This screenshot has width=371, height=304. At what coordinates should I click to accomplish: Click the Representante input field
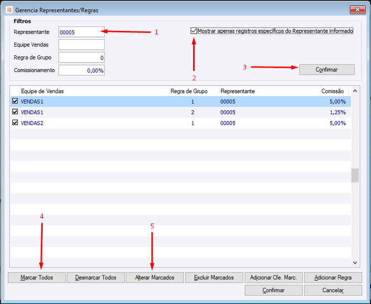(x=81, y=32)
